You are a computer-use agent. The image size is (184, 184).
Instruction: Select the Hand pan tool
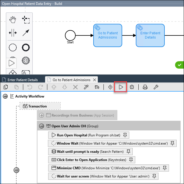coord(13,20)
